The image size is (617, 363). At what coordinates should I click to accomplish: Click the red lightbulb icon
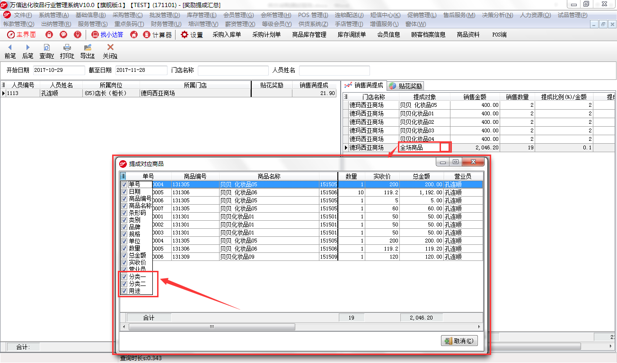(x=78, y=35)
